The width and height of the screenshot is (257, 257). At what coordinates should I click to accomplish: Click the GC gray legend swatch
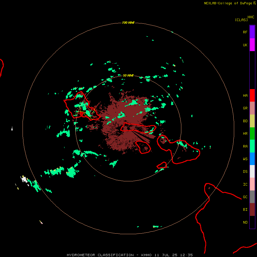pyautogui.click(x=252, y=197)
